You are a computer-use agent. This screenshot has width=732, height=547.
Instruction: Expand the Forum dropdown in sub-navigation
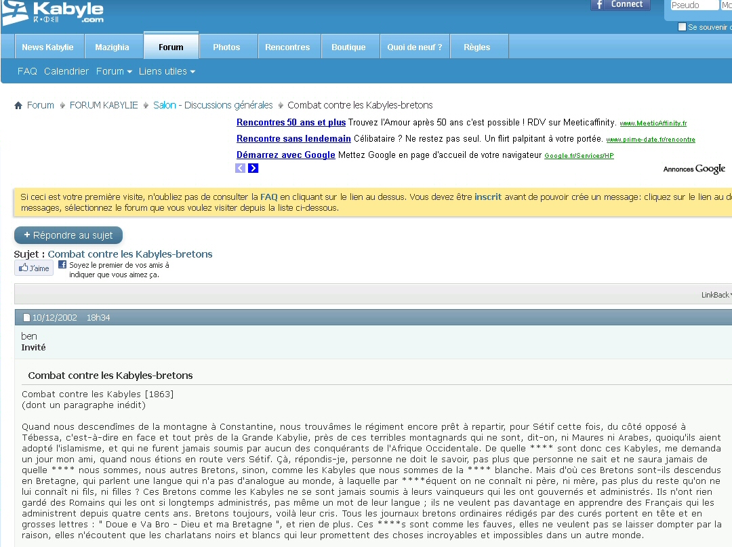(x=114, y=71)
